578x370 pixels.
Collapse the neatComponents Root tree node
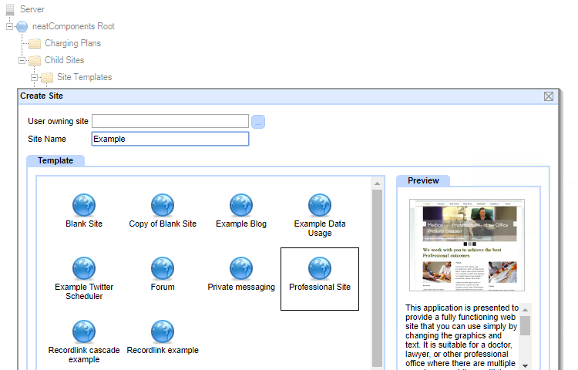pos(10,26)
